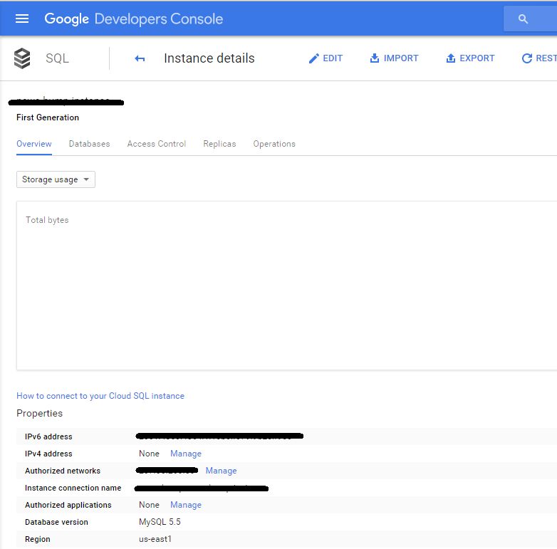Viewport: 557px width, 549px height.
Task: Open the hamburger navigation menu
Action: pyautogui.click(x=22, y=19)
